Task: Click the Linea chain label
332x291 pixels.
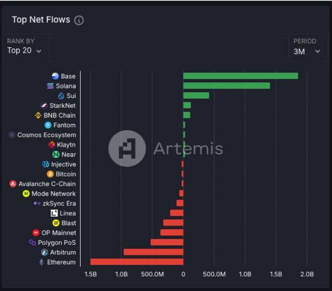Action: (x=68, y=213)
